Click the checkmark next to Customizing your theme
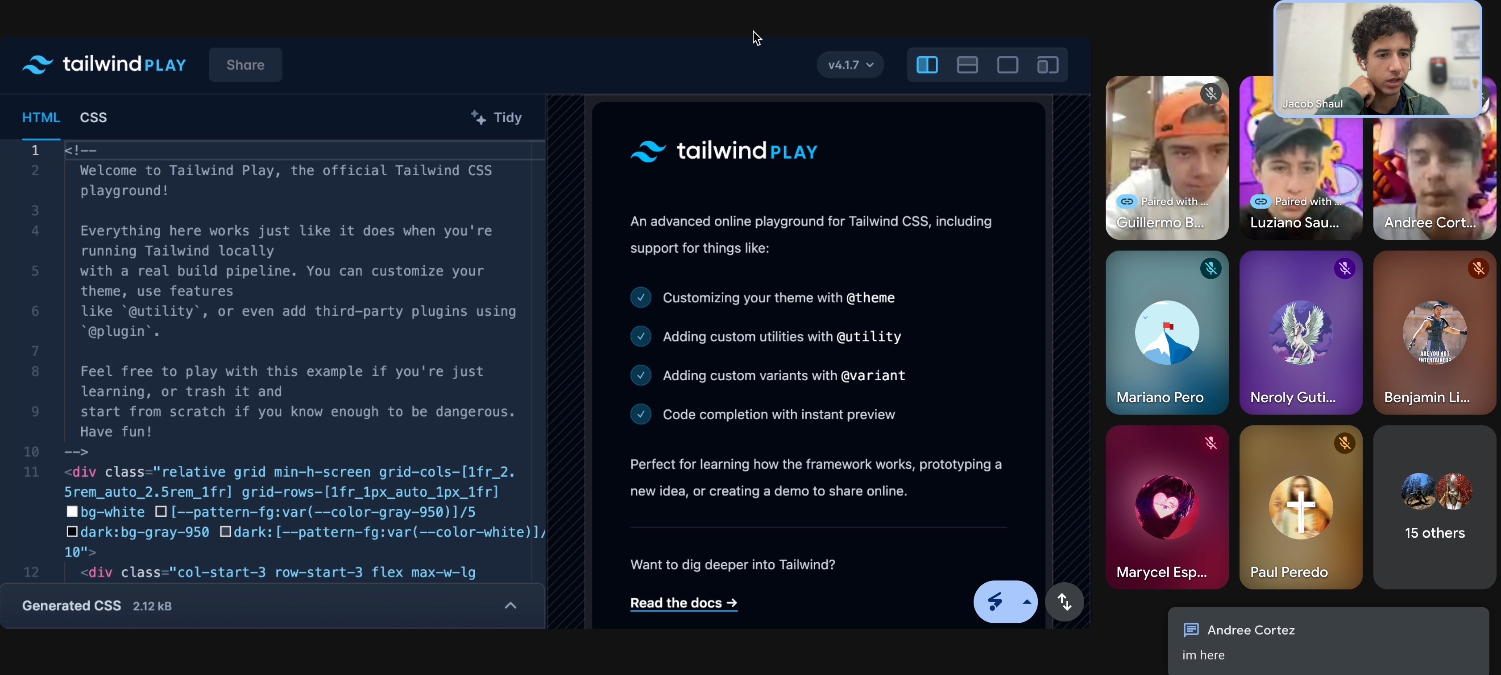1501x675 pixels. 640,298
